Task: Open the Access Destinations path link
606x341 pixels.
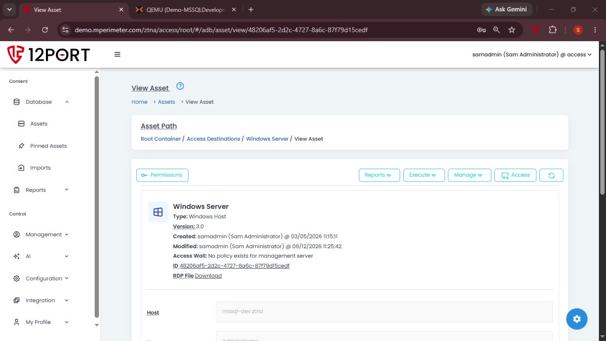Action: pyautogui.click(x=214, y=139)
